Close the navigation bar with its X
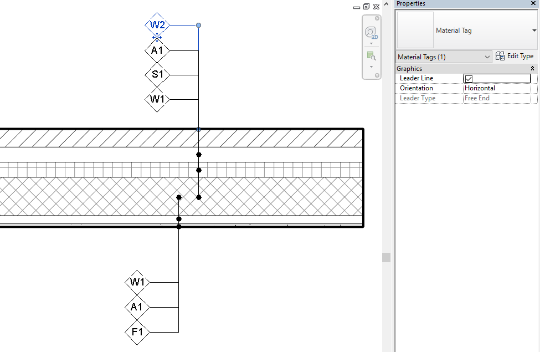The width and height of the screenshot is (540, 352). click(377, 18)
